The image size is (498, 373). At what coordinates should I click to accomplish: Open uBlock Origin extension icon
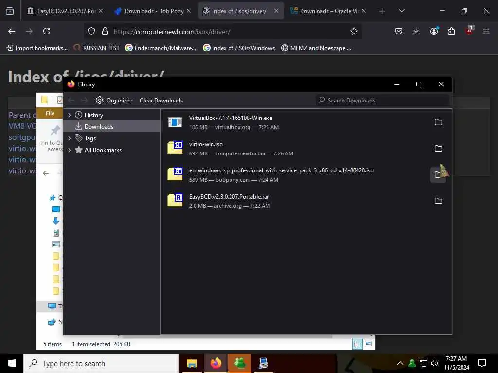click(x=469, y=31)
